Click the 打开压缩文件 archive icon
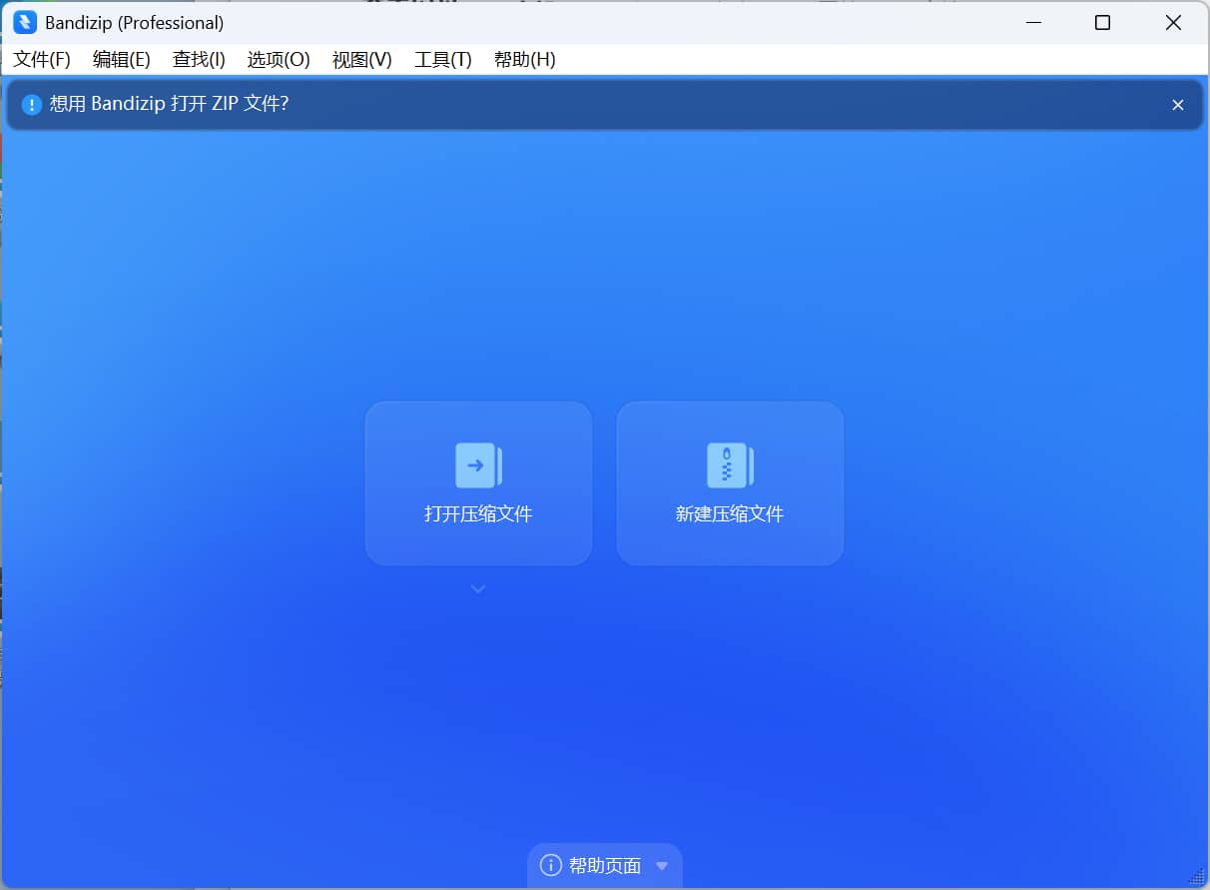 (x=478, y=465)
